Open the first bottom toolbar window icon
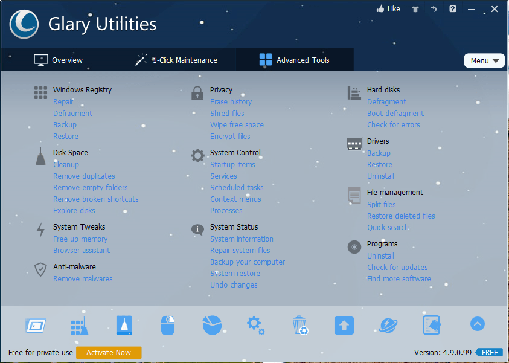 coord(36,326)
